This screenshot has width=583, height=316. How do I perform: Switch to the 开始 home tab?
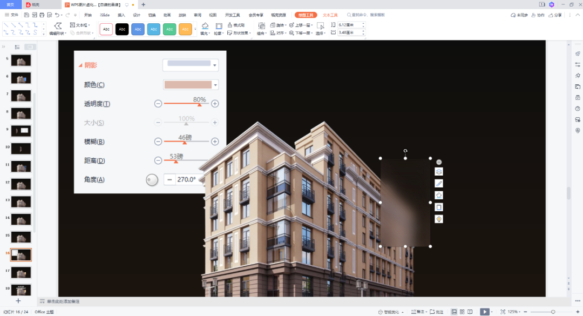(88, 15)
